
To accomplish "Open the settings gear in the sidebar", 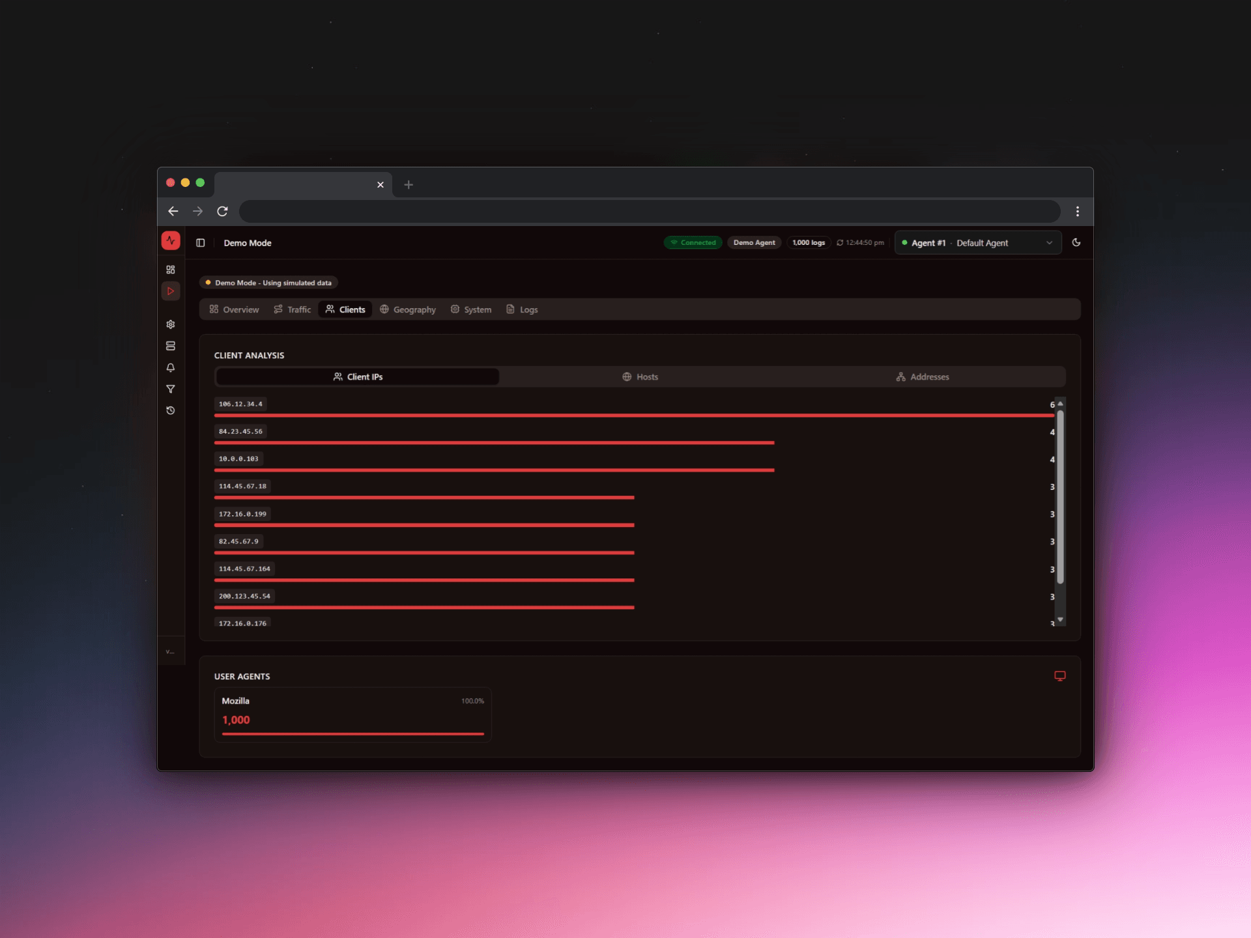I will point(171,324).
